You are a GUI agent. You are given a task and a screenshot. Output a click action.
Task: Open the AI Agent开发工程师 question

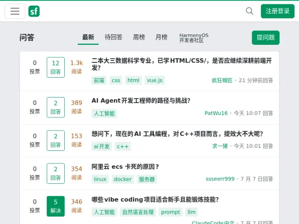coord(141,101)
